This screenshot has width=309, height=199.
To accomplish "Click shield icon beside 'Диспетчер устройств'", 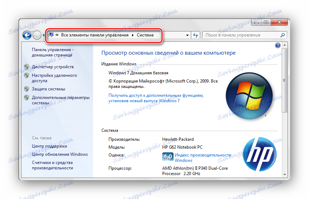I will click(x=26, y=67).
